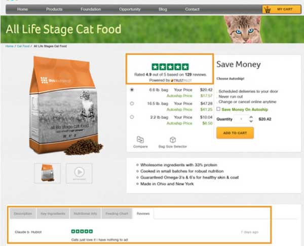Click the Trustpilot logo
The image size is (304, 246).
tap(180, 80)
